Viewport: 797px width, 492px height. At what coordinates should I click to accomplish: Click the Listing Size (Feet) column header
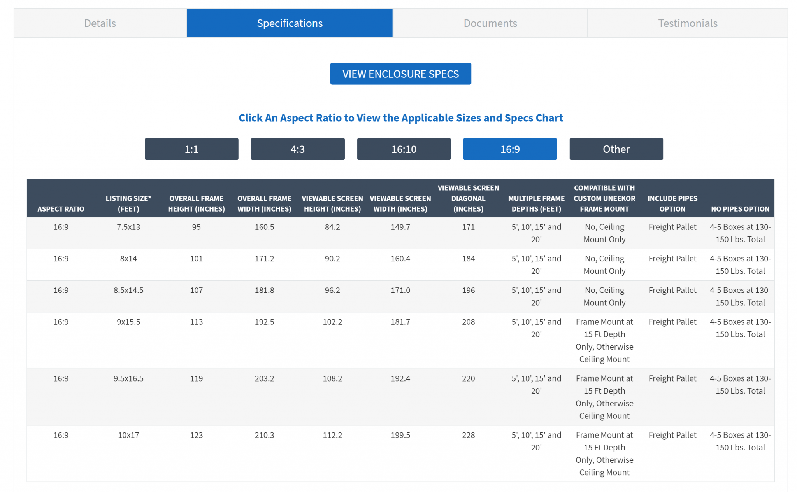coord(128,203)
